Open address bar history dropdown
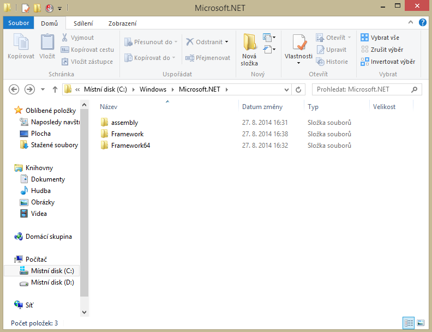432x332 pixels. click(286, 89)
